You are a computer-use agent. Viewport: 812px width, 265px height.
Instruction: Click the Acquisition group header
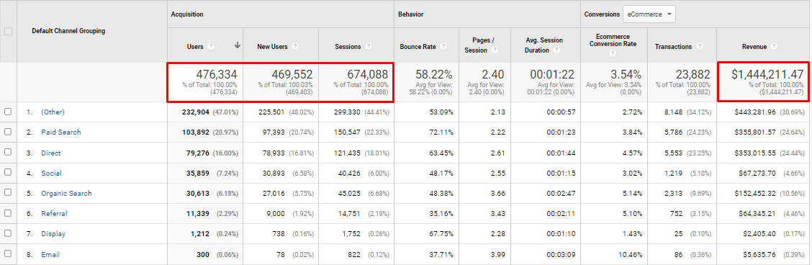pyautogui.click(x=187, y=14)
